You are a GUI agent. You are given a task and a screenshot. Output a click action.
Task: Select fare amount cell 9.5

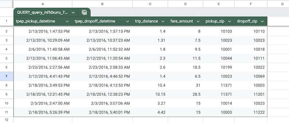point(185,49)
